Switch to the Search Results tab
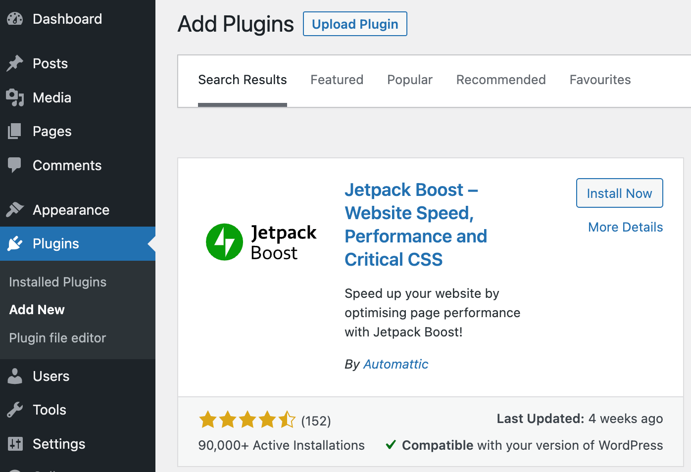The width and height of the screenshot is (691, 472). click(x=243, y=80)
